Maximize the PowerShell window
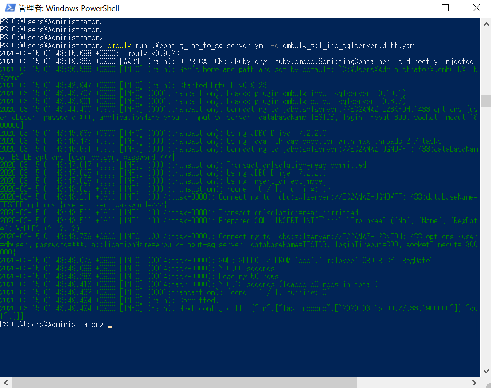 pyautogui.click(x=445, y=8)
